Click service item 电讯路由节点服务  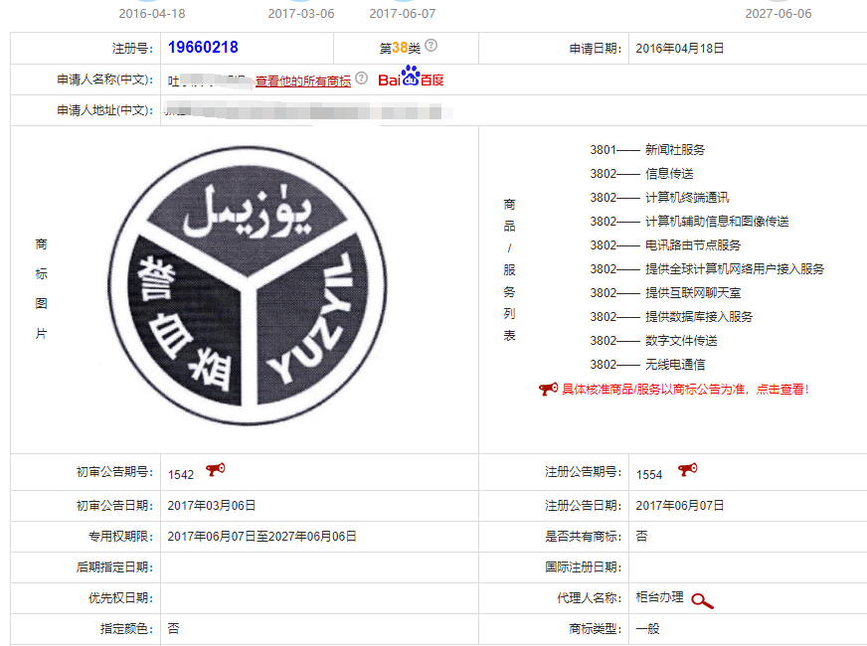(693, 244)
